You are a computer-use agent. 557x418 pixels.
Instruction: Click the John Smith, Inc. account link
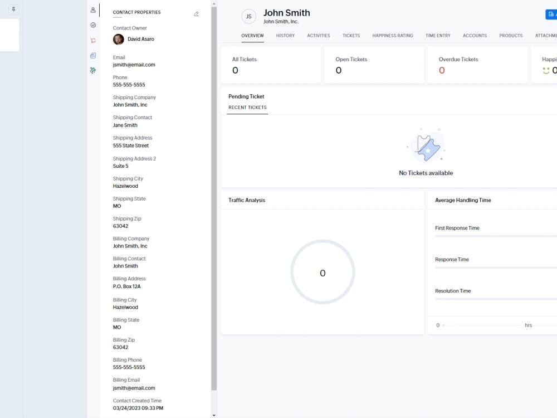pyautogui.click(x=281, y=22)
